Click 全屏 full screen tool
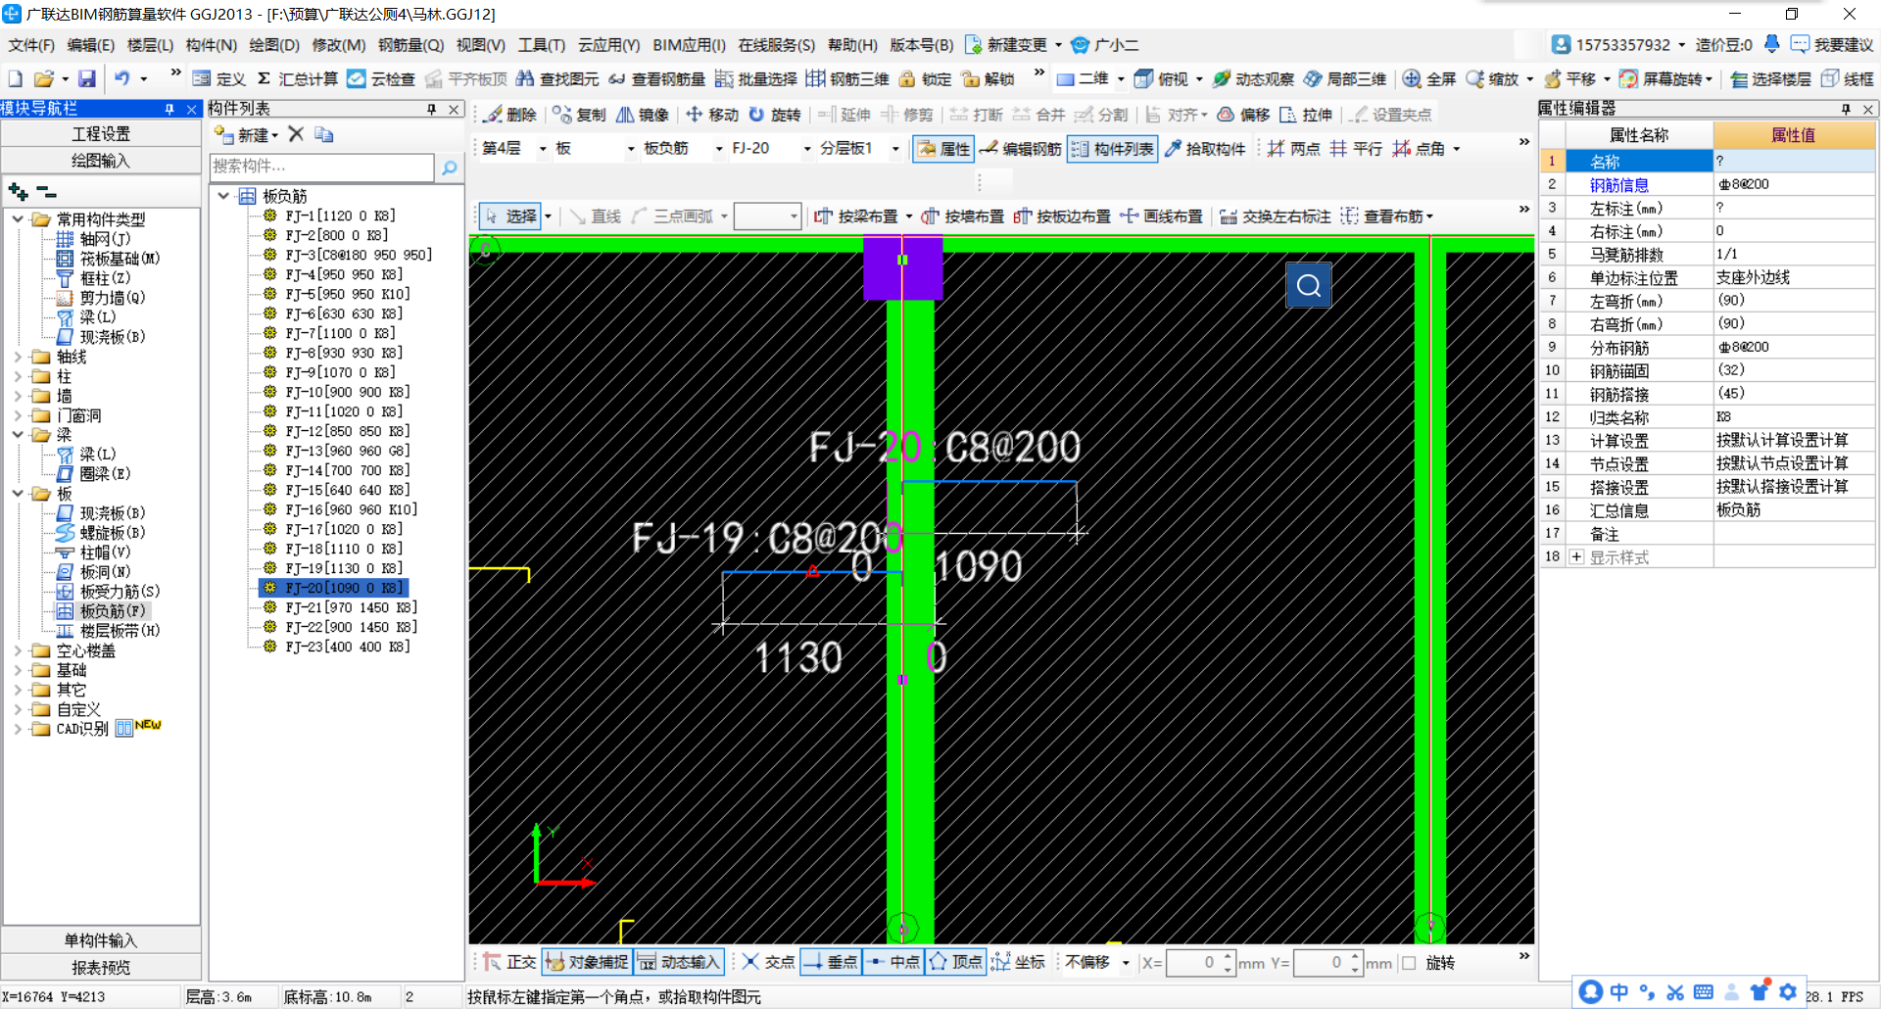This screenshot has height=1009, width=1881. point(1429,78)
